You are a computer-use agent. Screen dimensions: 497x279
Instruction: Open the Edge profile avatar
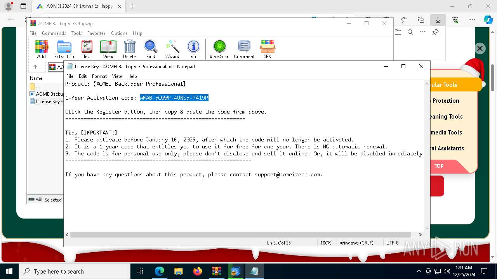tap(9, 6)
